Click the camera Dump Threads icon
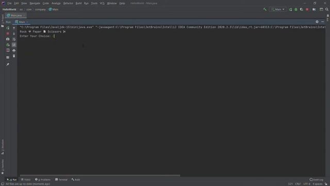The width and height of the screenshot is (330, 186). coord(8,39)
